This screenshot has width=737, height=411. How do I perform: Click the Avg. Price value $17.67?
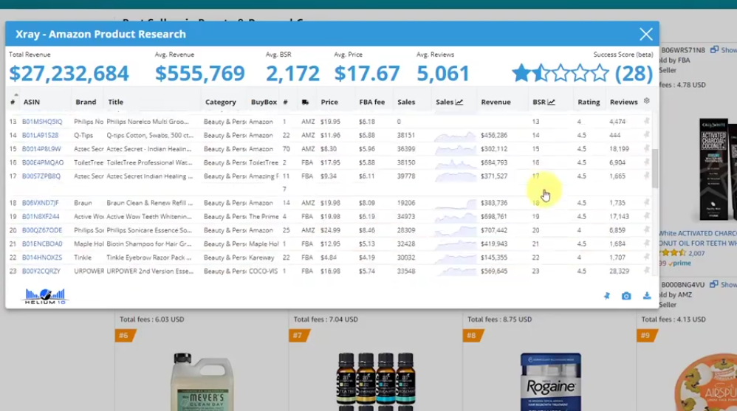tap(366, 73)
